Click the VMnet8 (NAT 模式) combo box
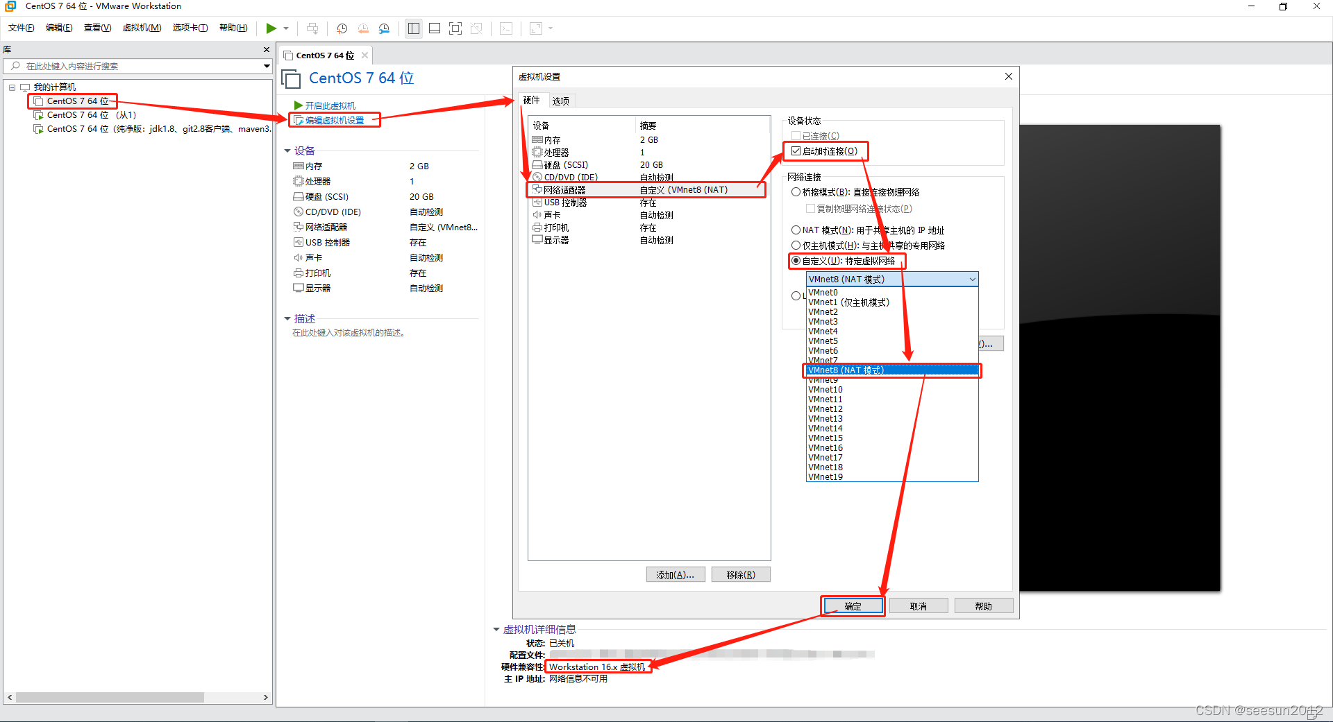 892,279
